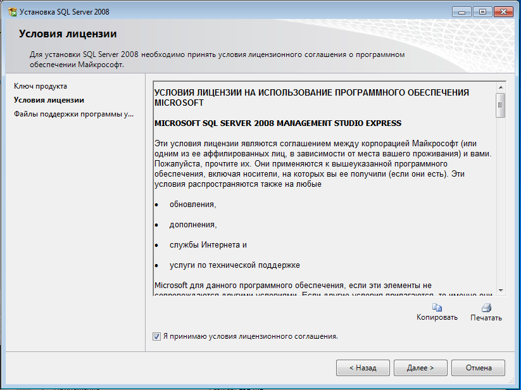Viewport: 521px width, 390px height.
Task: Click heading 'MICROSOFT SQL SERVER 2008 MANAGEMENT STUDIO EXPRESS'
Action: [278, 123]
